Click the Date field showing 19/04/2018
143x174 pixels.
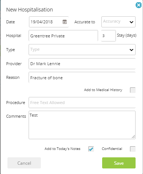click(49, 22)
